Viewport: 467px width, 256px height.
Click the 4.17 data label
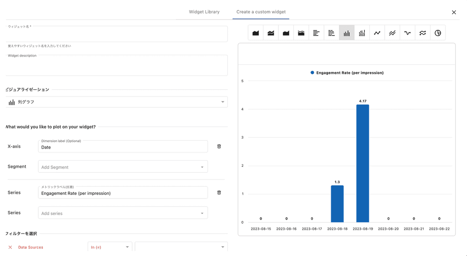point(363,101)
